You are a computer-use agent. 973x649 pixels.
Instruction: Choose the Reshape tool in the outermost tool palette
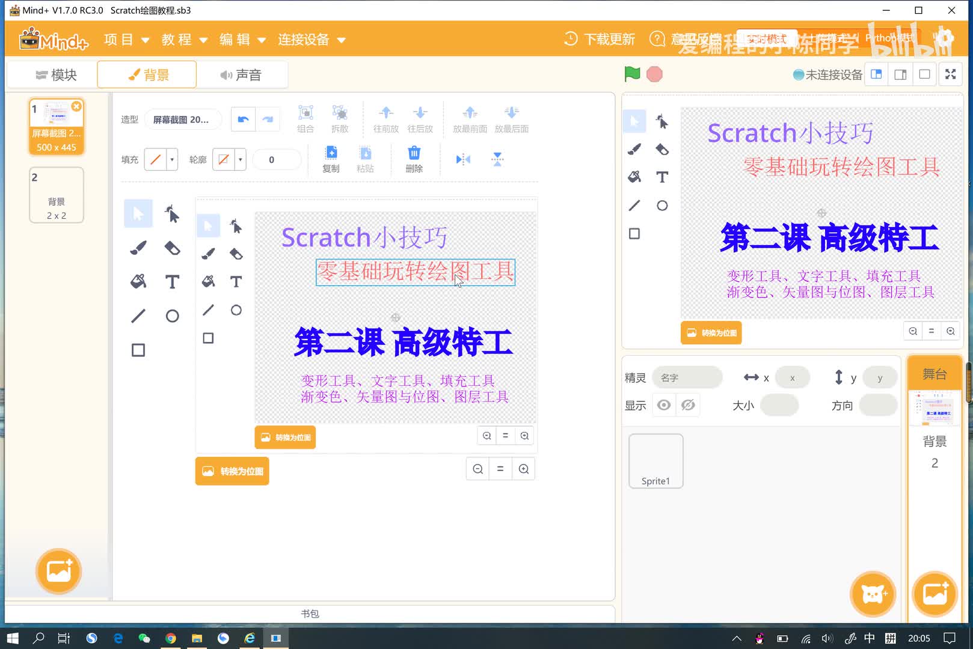click(172, 213)
